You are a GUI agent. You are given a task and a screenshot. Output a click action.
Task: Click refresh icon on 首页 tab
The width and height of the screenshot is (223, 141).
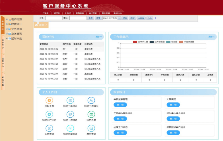pyautogui.click(x=46, y=25)
